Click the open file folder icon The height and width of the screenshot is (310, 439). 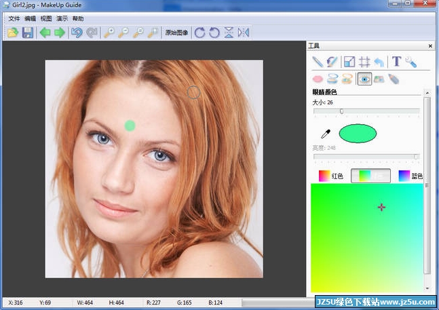[13, 33]
